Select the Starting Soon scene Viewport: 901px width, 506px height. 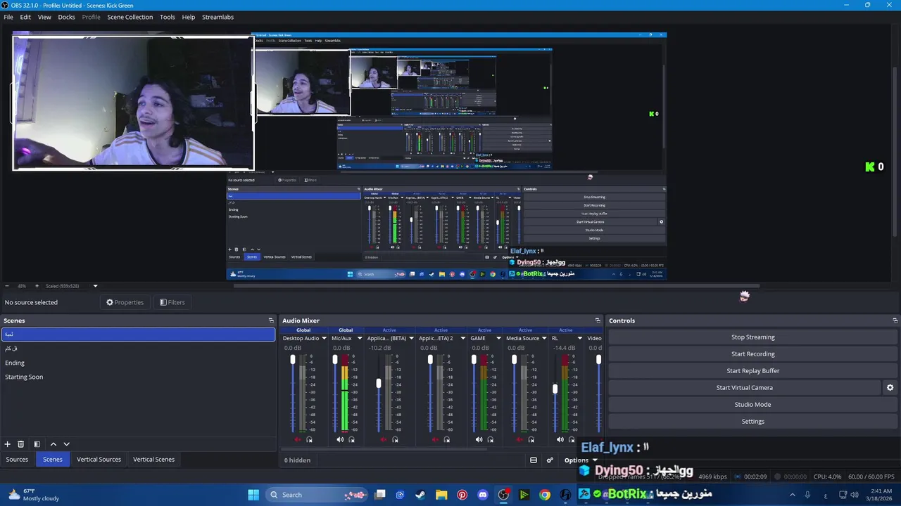tap(138, 377)
